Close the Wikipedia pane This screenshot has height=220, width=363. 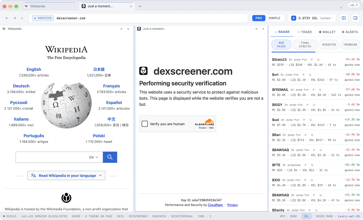(x=128, y=29)
